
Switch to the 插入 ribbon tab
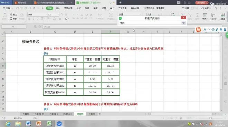[58, 8]
